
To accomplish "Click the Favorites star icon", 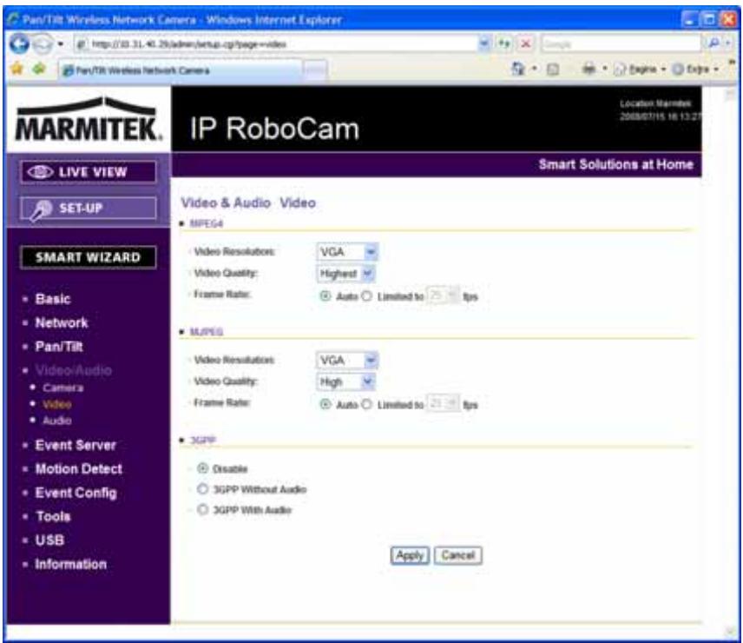I will tap(17, 70).
